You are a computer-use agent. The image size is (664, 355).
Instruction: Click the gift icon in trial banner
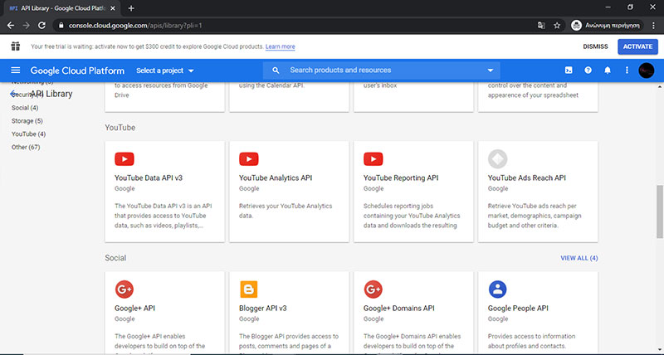coord(15,46)
